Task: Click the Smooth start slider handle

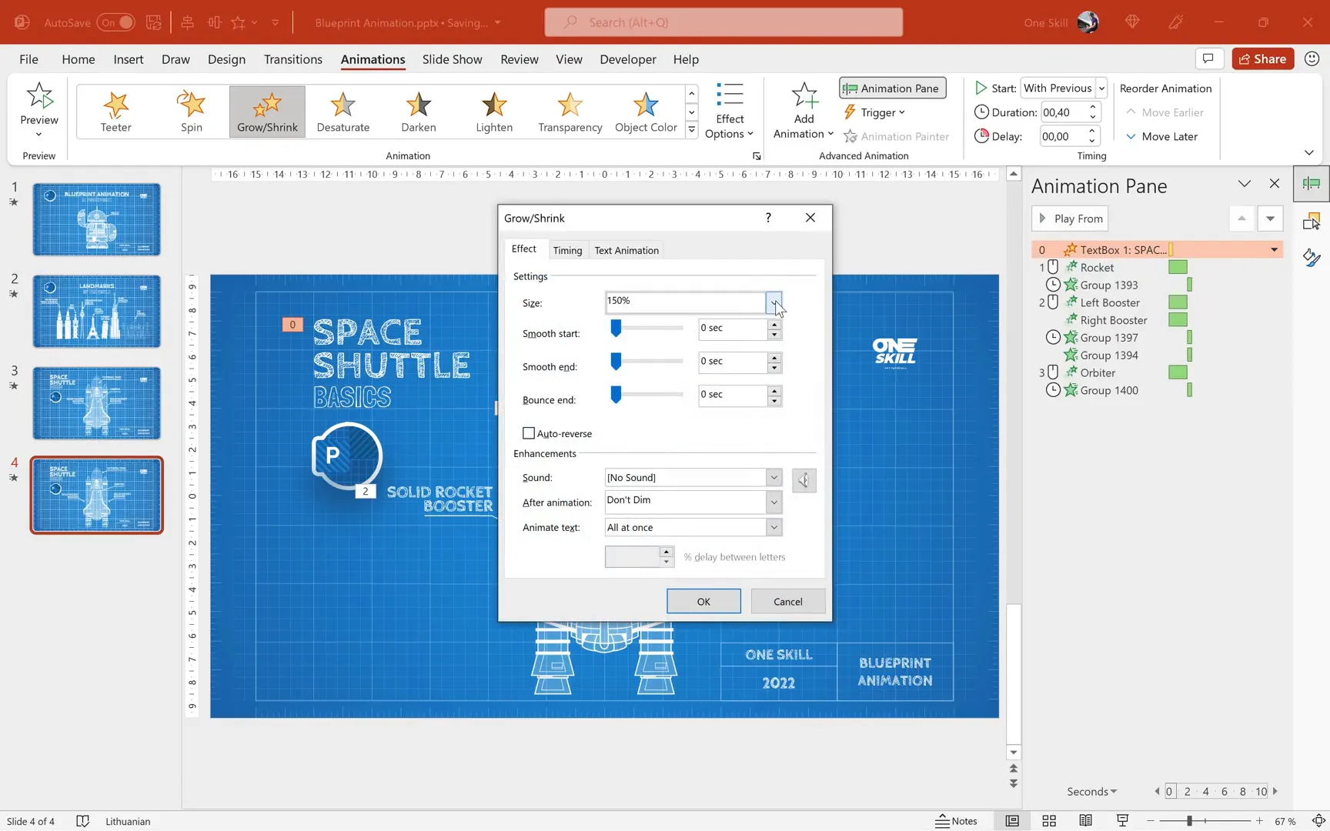Action: [616, 329]
